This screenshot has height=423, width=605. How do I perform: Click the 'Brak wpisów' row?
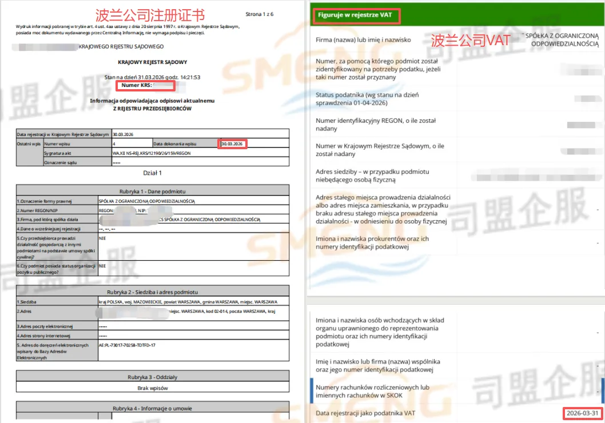click(x=153, y=388)
